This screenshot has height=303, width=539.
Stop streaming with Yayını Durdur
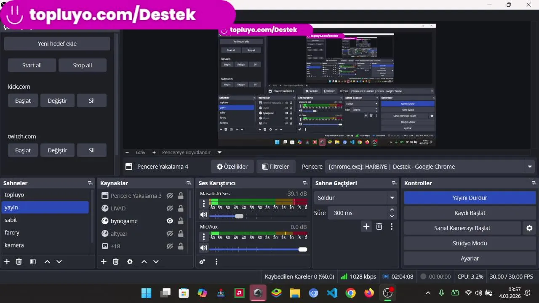click(x=470, y=198)
